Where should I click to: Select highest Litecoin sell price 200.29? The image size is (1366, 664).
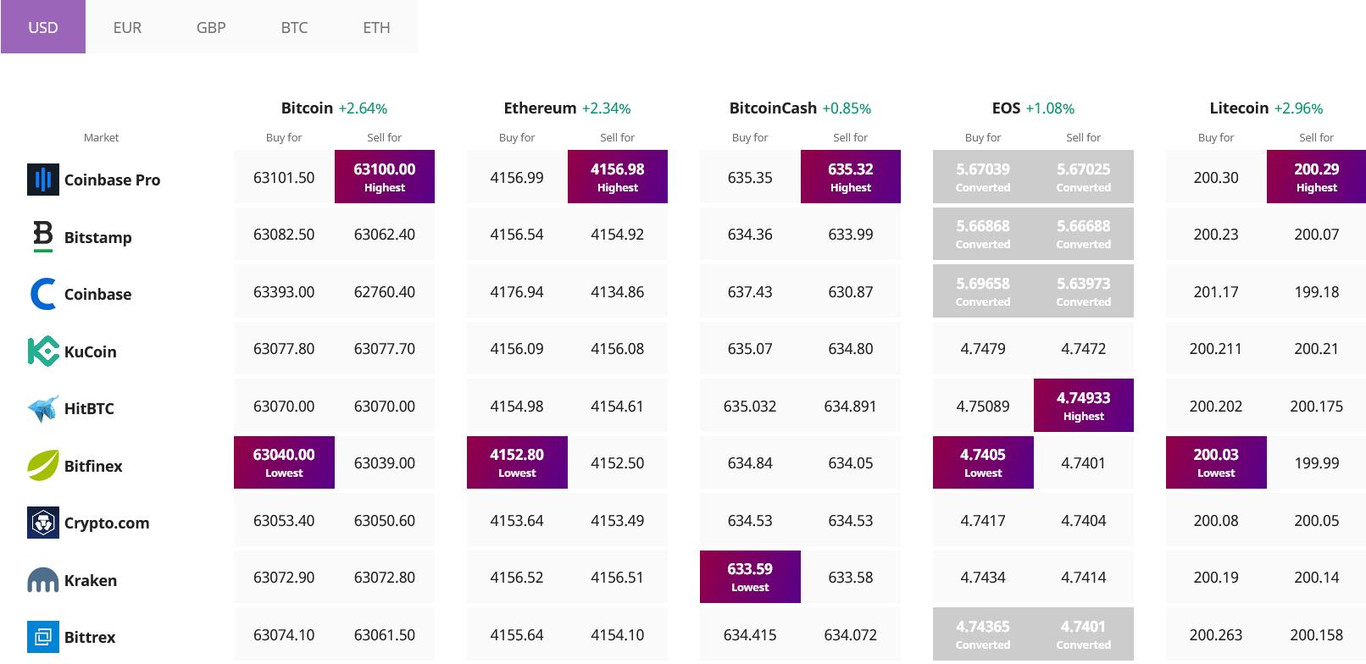(x=1316, y=177)
